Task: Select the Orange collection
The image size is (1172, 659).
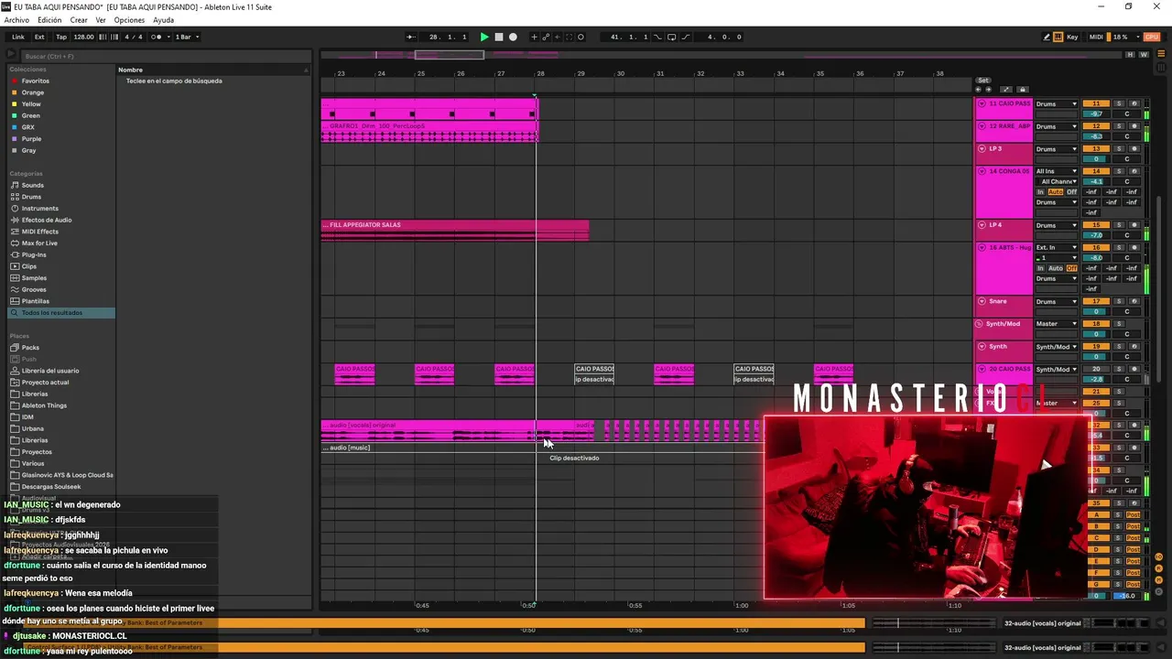Action: click(33, 92)
